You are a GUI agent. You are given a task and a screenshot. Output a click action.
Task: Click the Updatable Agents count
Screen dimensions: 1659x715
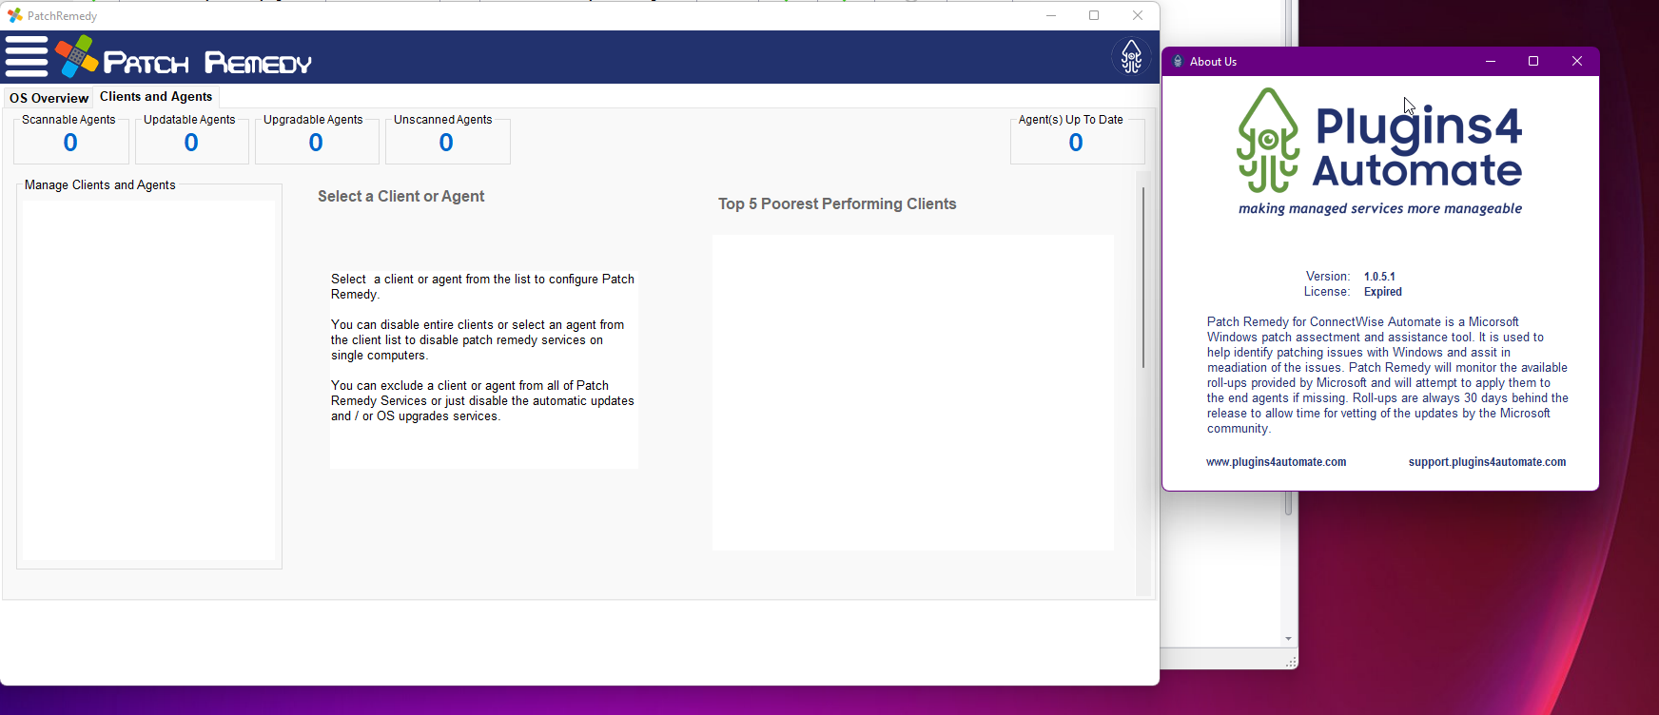coord(191,143)
